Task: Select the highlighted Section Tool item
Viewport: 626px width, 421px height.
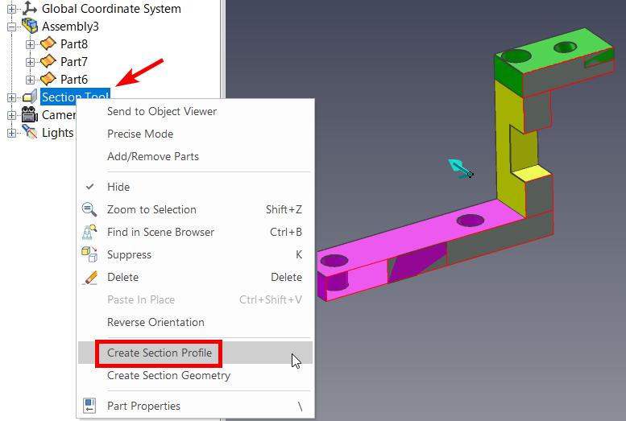Action: (76, 97)
